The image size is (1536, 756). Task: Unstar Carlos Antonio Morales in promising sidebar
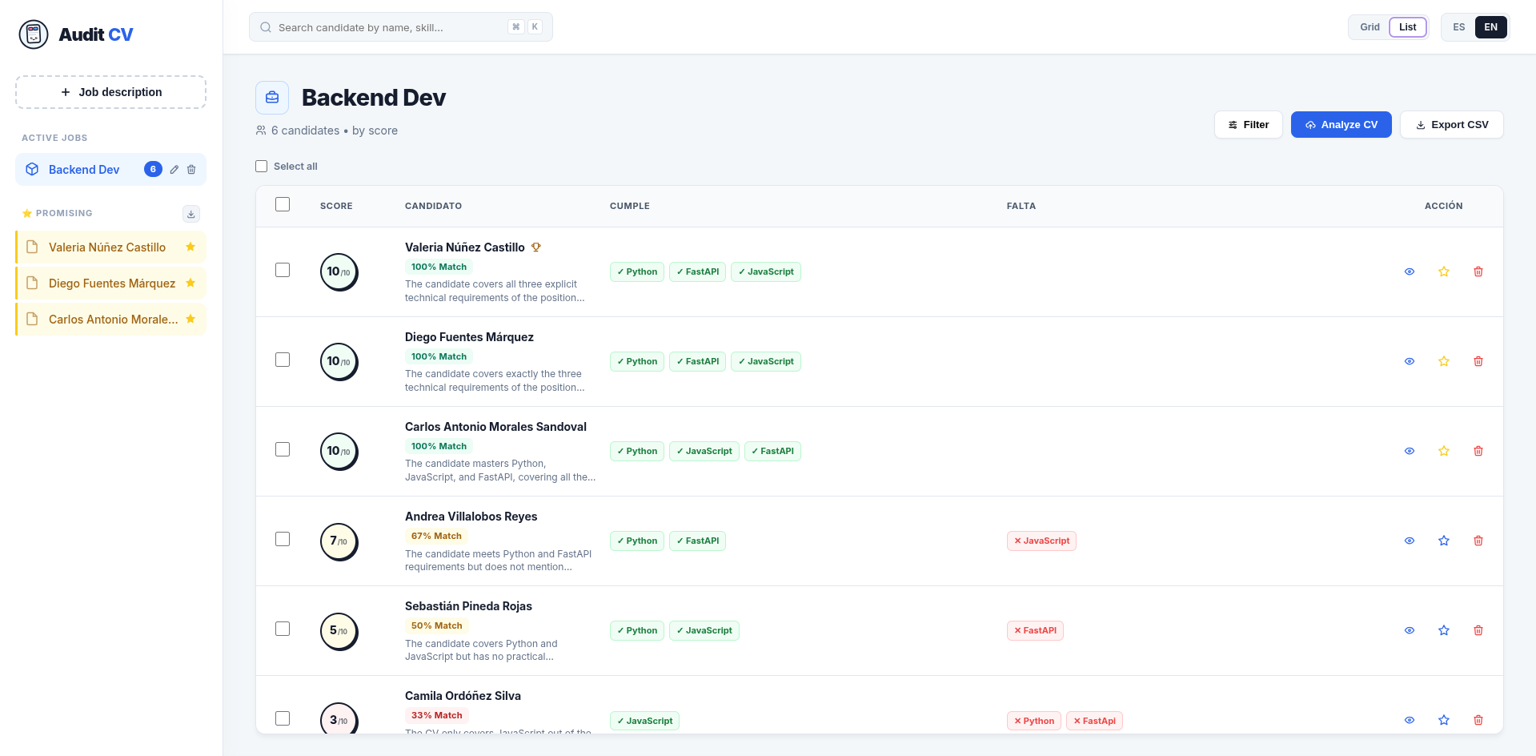coord(190,319)
